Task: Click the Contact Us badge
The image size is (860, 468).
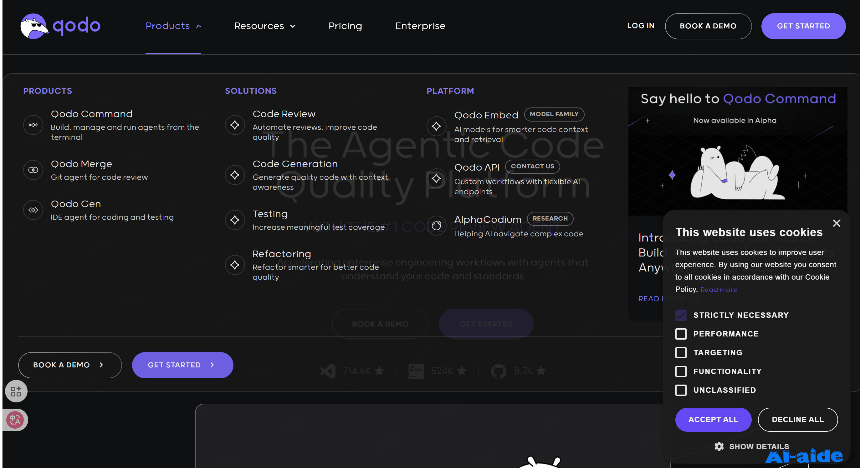Action: (532, 166)
